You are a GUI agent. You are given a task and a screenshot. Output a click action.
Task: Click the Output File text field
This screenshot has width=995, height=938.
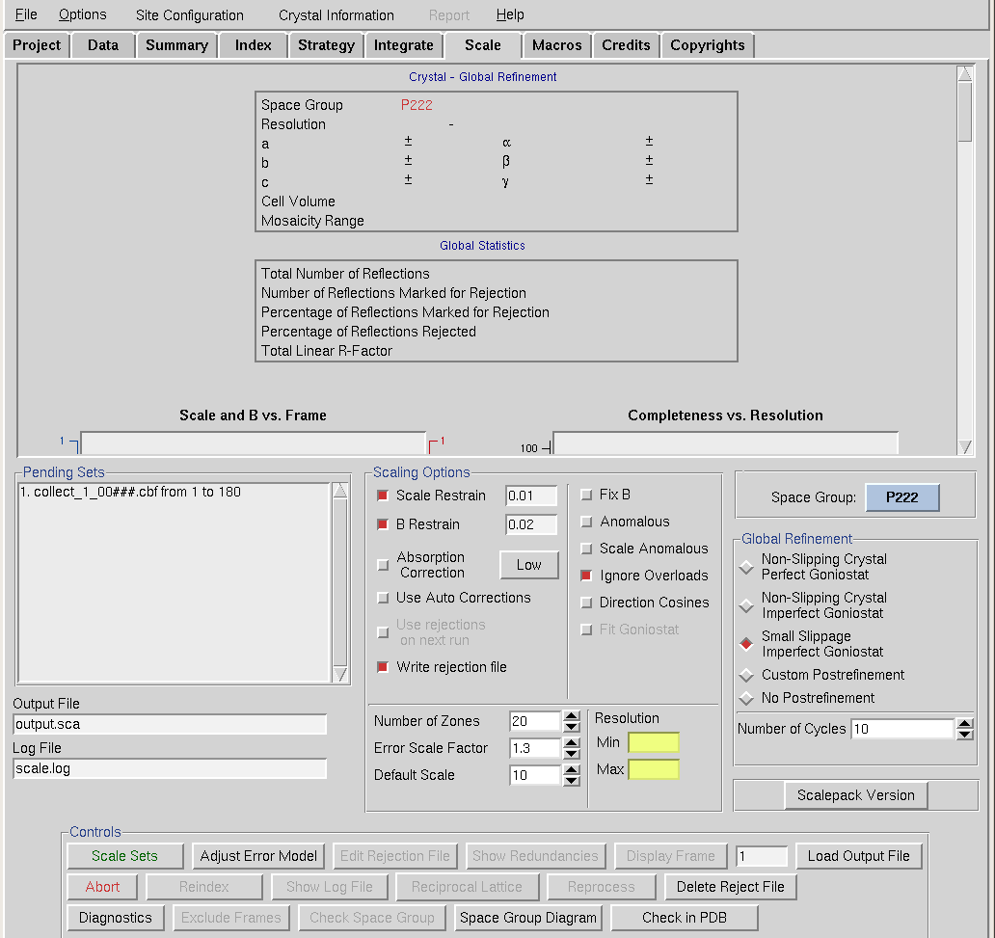tap(170, 724)
